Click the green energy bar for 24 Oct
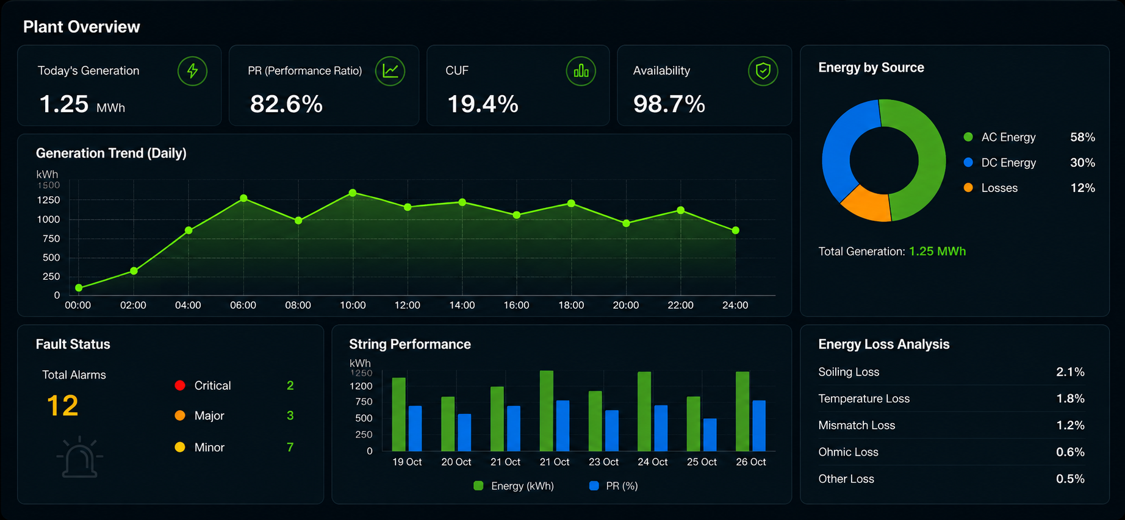This screenshot has width=1125, height=520. [x=644, y=411]
